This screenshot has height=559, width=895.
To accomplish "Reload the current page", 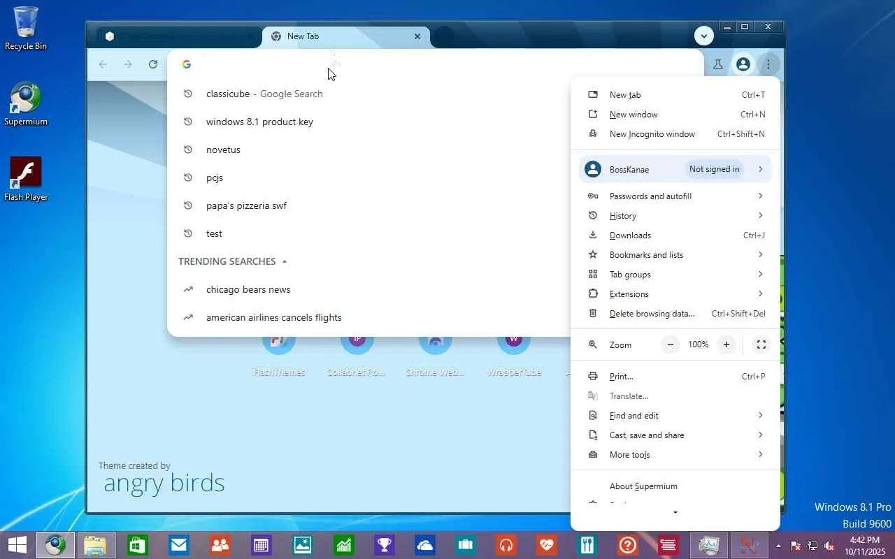I will (153, 64).
